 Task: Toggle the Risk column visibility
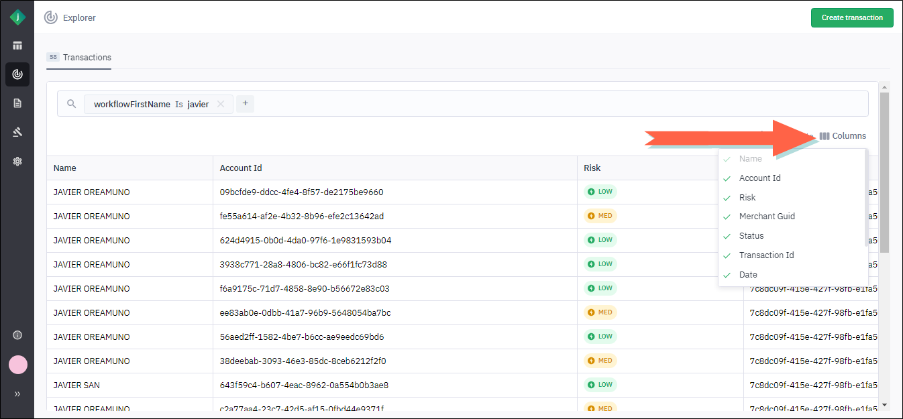click(747, 198)
